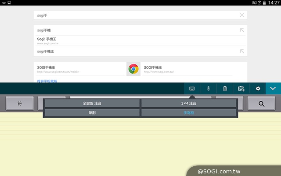Choose '全鍵盤 注音' input method
This screenshot has width=281, height=176.
point(92,103)
